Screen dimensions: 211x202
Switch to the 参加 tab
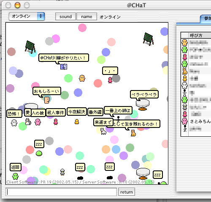[206, 19]
